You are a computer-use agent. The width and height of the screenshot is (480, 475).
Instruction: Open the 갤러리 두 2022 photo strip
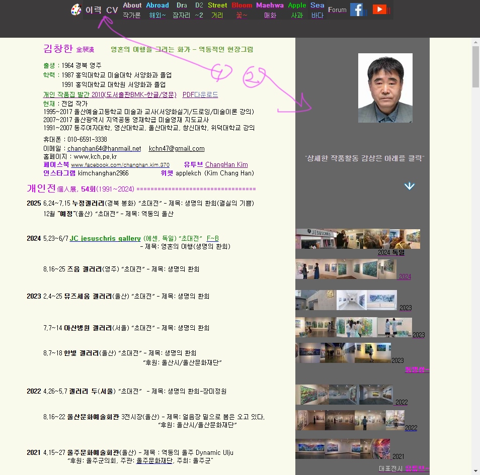tap(344, 395)
